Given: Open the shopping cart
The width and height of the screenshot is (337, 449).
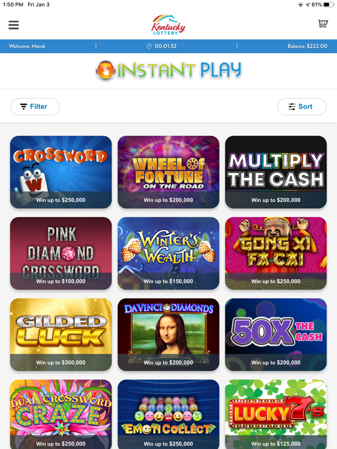Looking at the screenshot, I should 323,23.
